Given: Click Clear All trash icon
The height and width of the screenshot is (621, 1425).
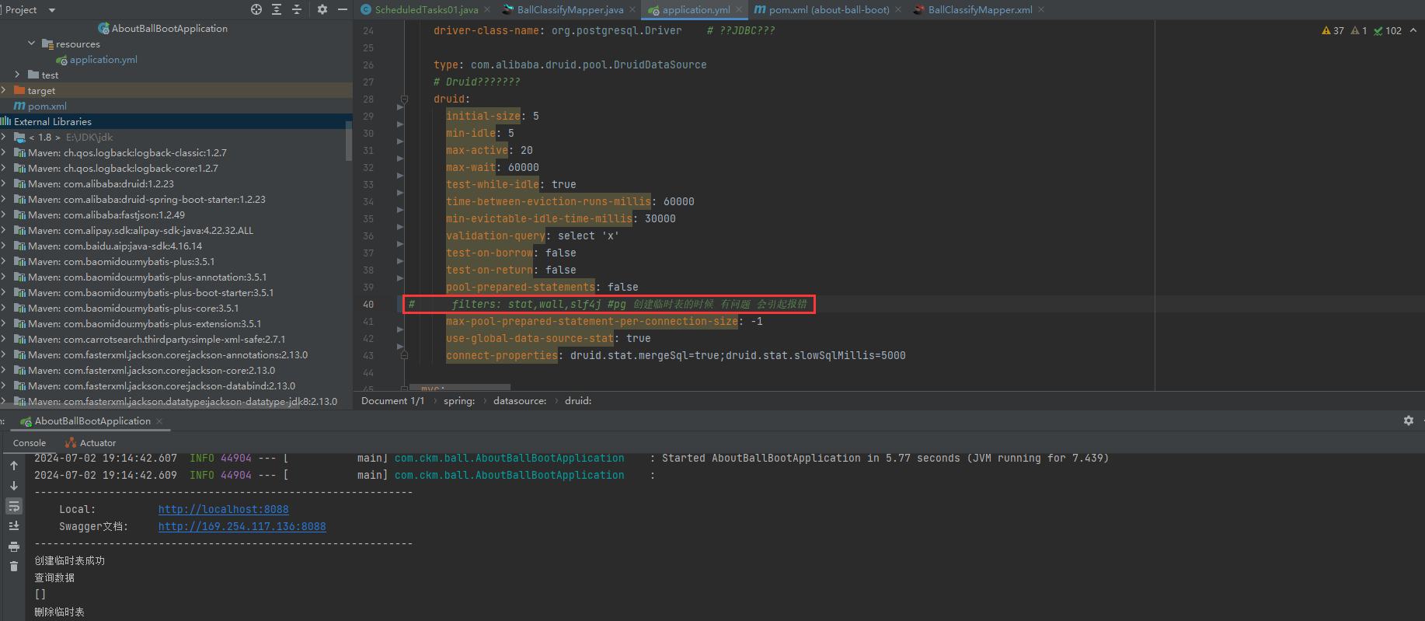Looking at the screenshot, I should coord(14,567).
